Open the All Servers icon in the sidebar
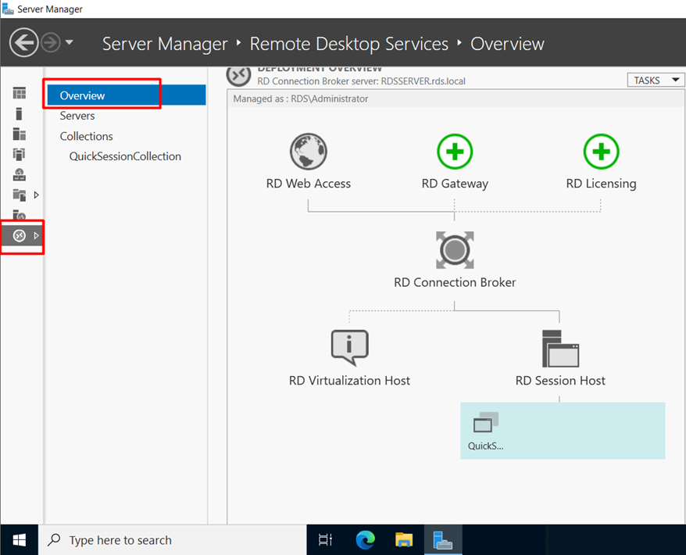686x555 pixels. pos(20,134)
